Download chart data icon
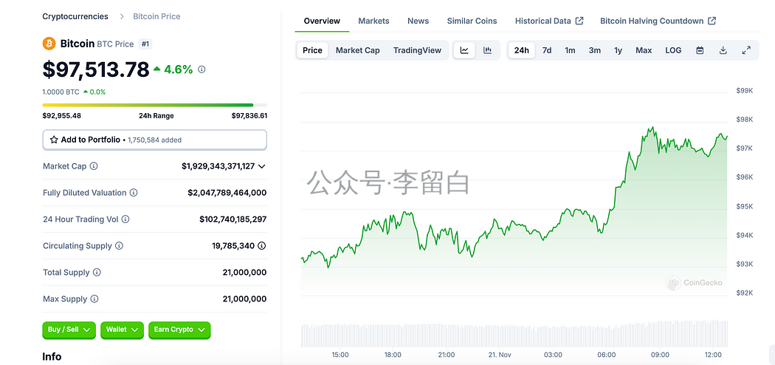The width and height of the screenshot is (775, 365). click(x=723, y=50)
